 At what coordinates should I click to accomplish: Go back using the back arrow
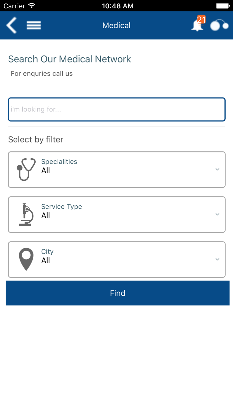(x=12, y=25)
